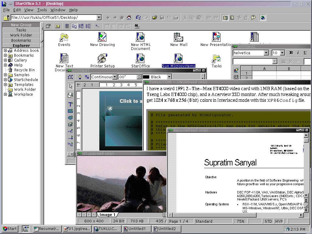
Task: Open the New Drawing desktop icon
Action: (x=102, y=39)
